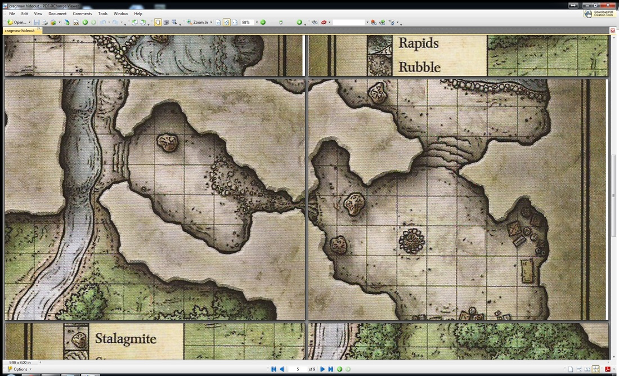Open the Options menu button
This screenshot has height=376, width=619.
[x=20, y=369]
